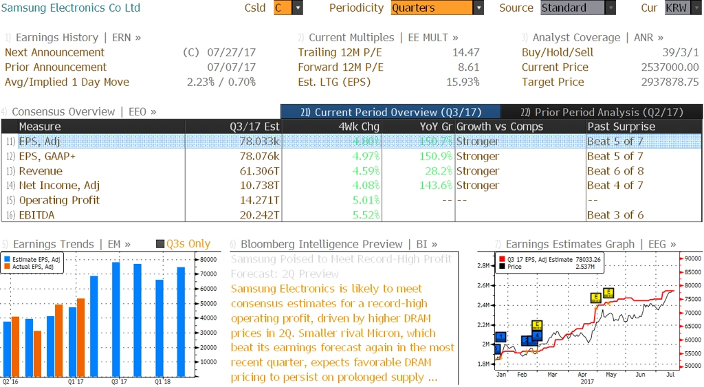Viewport: 704px width, 387px height.
Task: Select the Net Income, Adj measure row
Action: pos(351,186)
